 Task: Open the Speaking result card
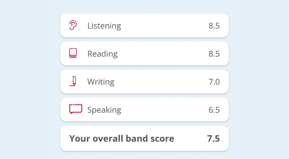pos(159,110)
